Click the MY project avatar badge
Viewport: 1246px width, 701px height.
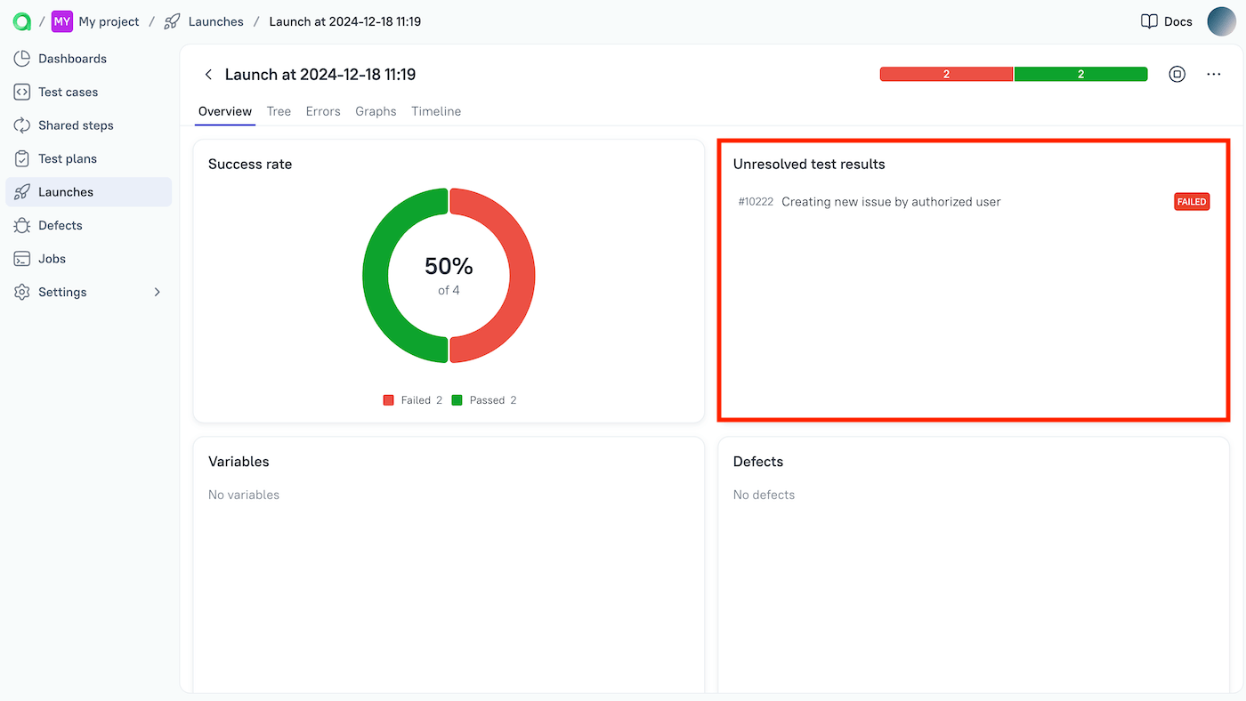61,20
